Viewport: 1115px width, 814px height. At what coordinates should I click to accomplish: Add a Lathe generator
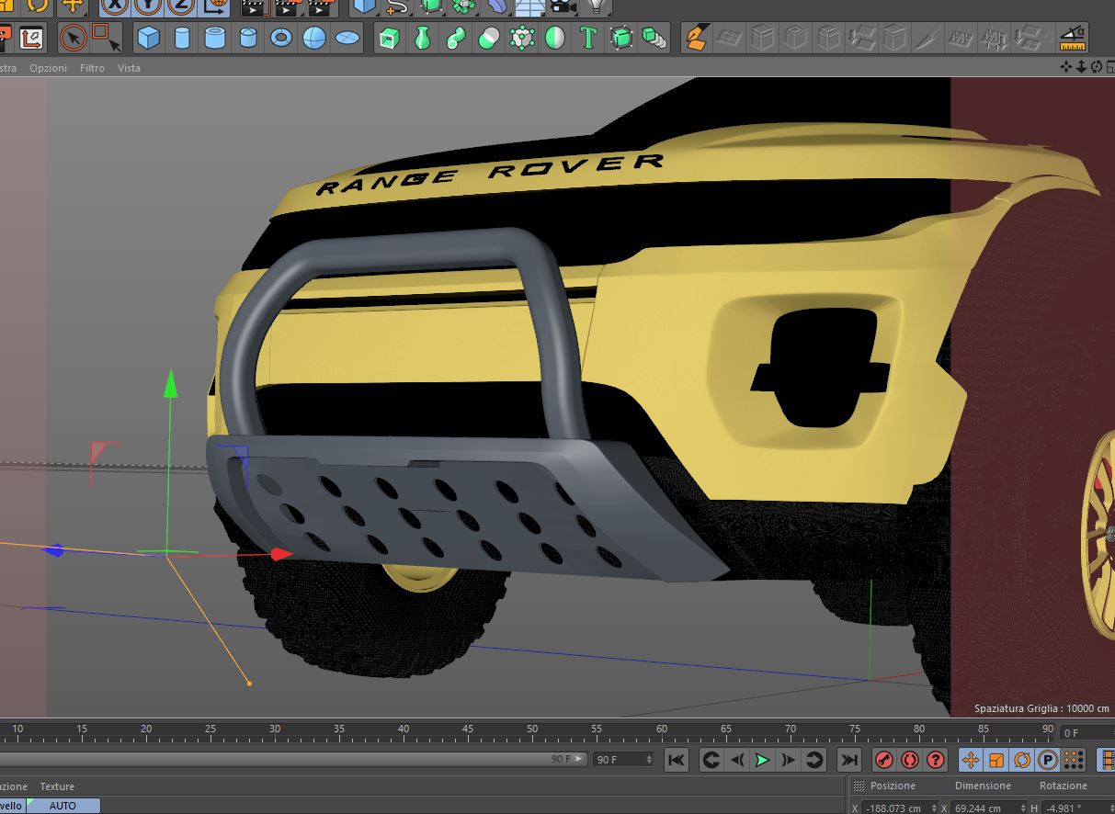tap(422, 39)
